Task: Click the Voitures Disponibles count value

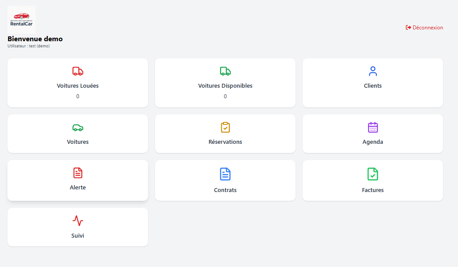Action: click(225, 96)
